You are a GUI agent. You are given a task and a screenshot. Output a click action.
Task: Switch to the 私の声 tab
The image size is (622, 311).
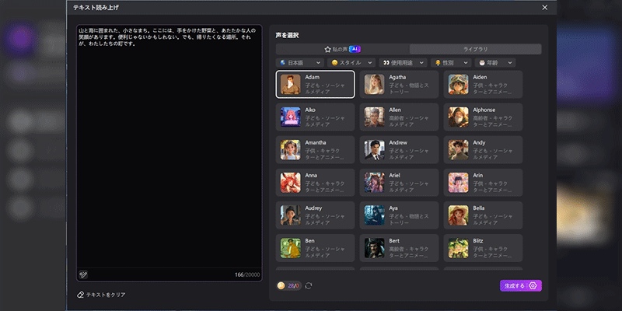[343, 49]
